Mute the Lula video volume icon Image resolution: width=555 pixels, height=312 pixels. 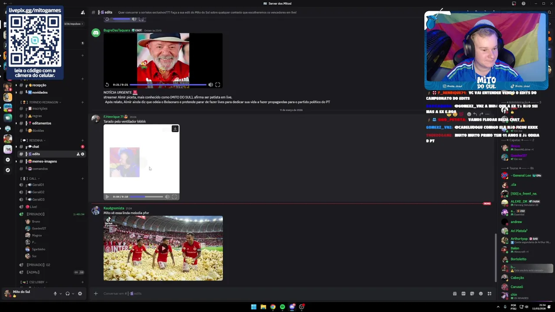tap(211, 85)
